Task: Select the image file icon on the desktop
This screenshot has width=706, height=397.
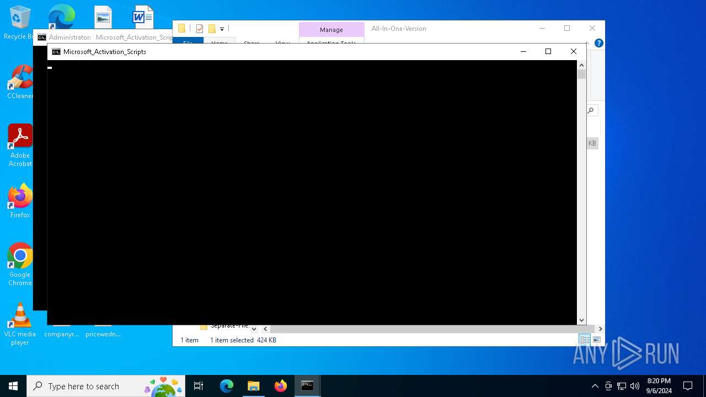Action: (x=103, y=17)
